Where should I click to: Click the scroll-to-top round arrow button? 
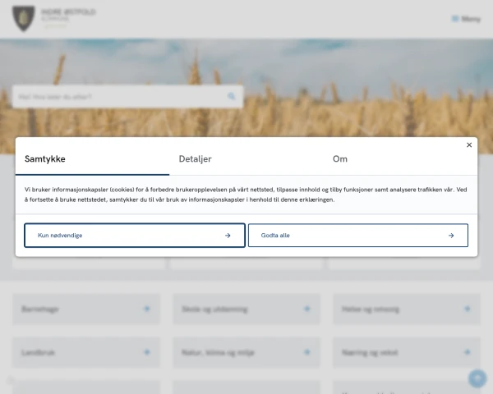tap(477, 378)
